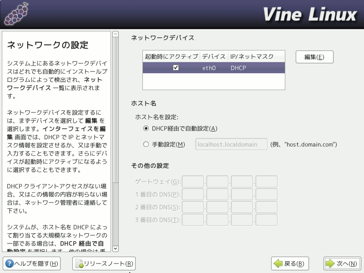364x273 pixels.
Task: Click the 編集(E) button
Action: pyautogui.click(x=314, y=57)
